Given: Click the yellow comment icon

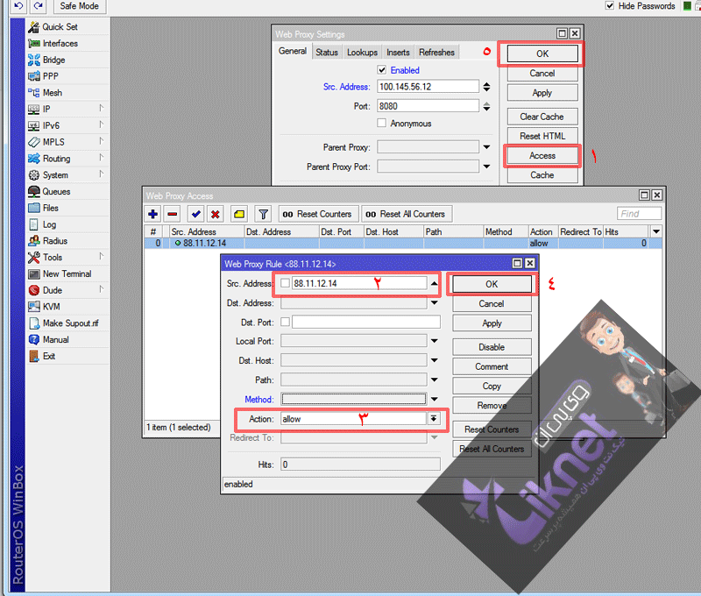Looking at the screenshot, I should point(238,214).
